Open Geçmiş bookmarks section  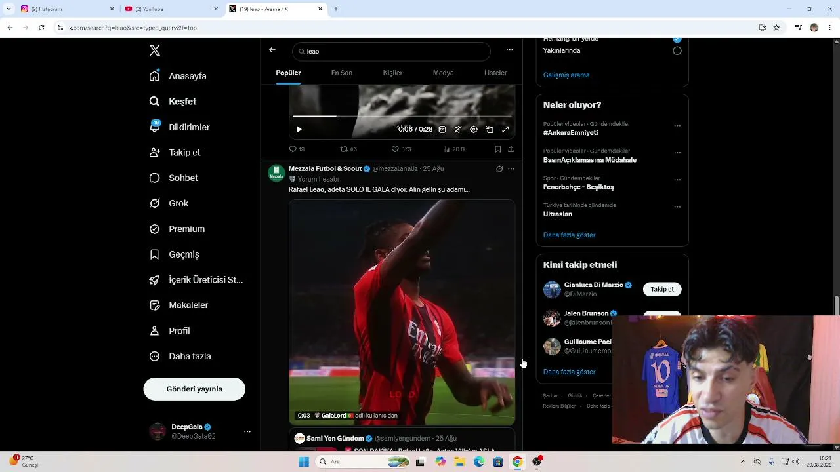tap(174, 254)
